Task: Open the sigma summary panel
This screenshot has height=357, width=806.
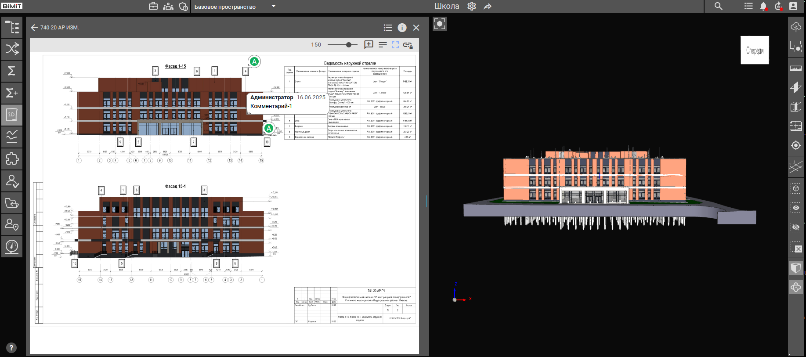Action: (12, 71)
